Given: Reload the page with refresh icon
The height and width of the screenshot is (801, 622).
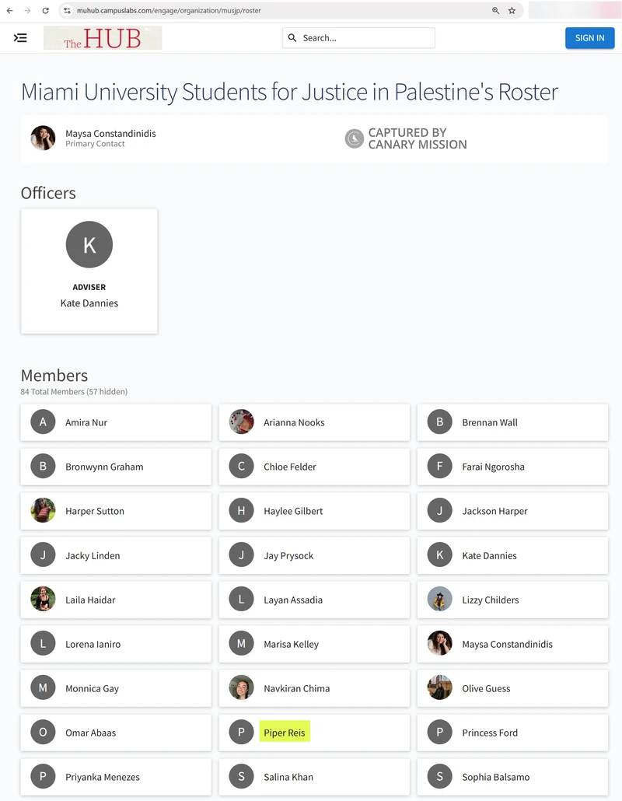Looking at the screenshot, I should click(45, 10).
